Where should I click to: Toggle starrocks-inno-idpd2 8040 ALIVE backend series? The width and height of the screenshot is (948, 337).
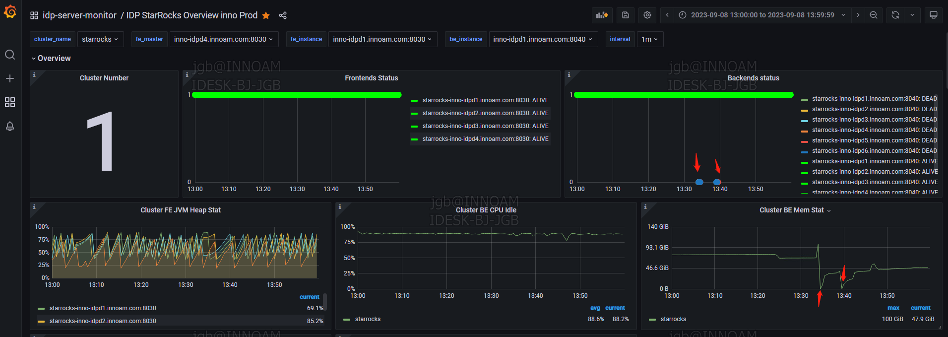click(875, 172)
